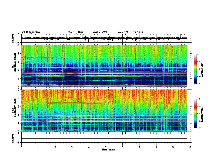Click the ch.1 spectrogram panel
Image resolution: width=214 pixels, height=165 pixels.
[x=104, y=66]
